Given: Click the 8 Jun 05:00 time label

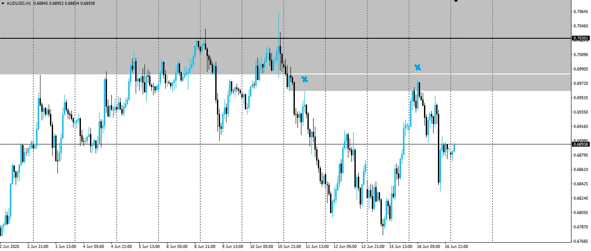Looking at the screenshot, I should pos(176,247).
